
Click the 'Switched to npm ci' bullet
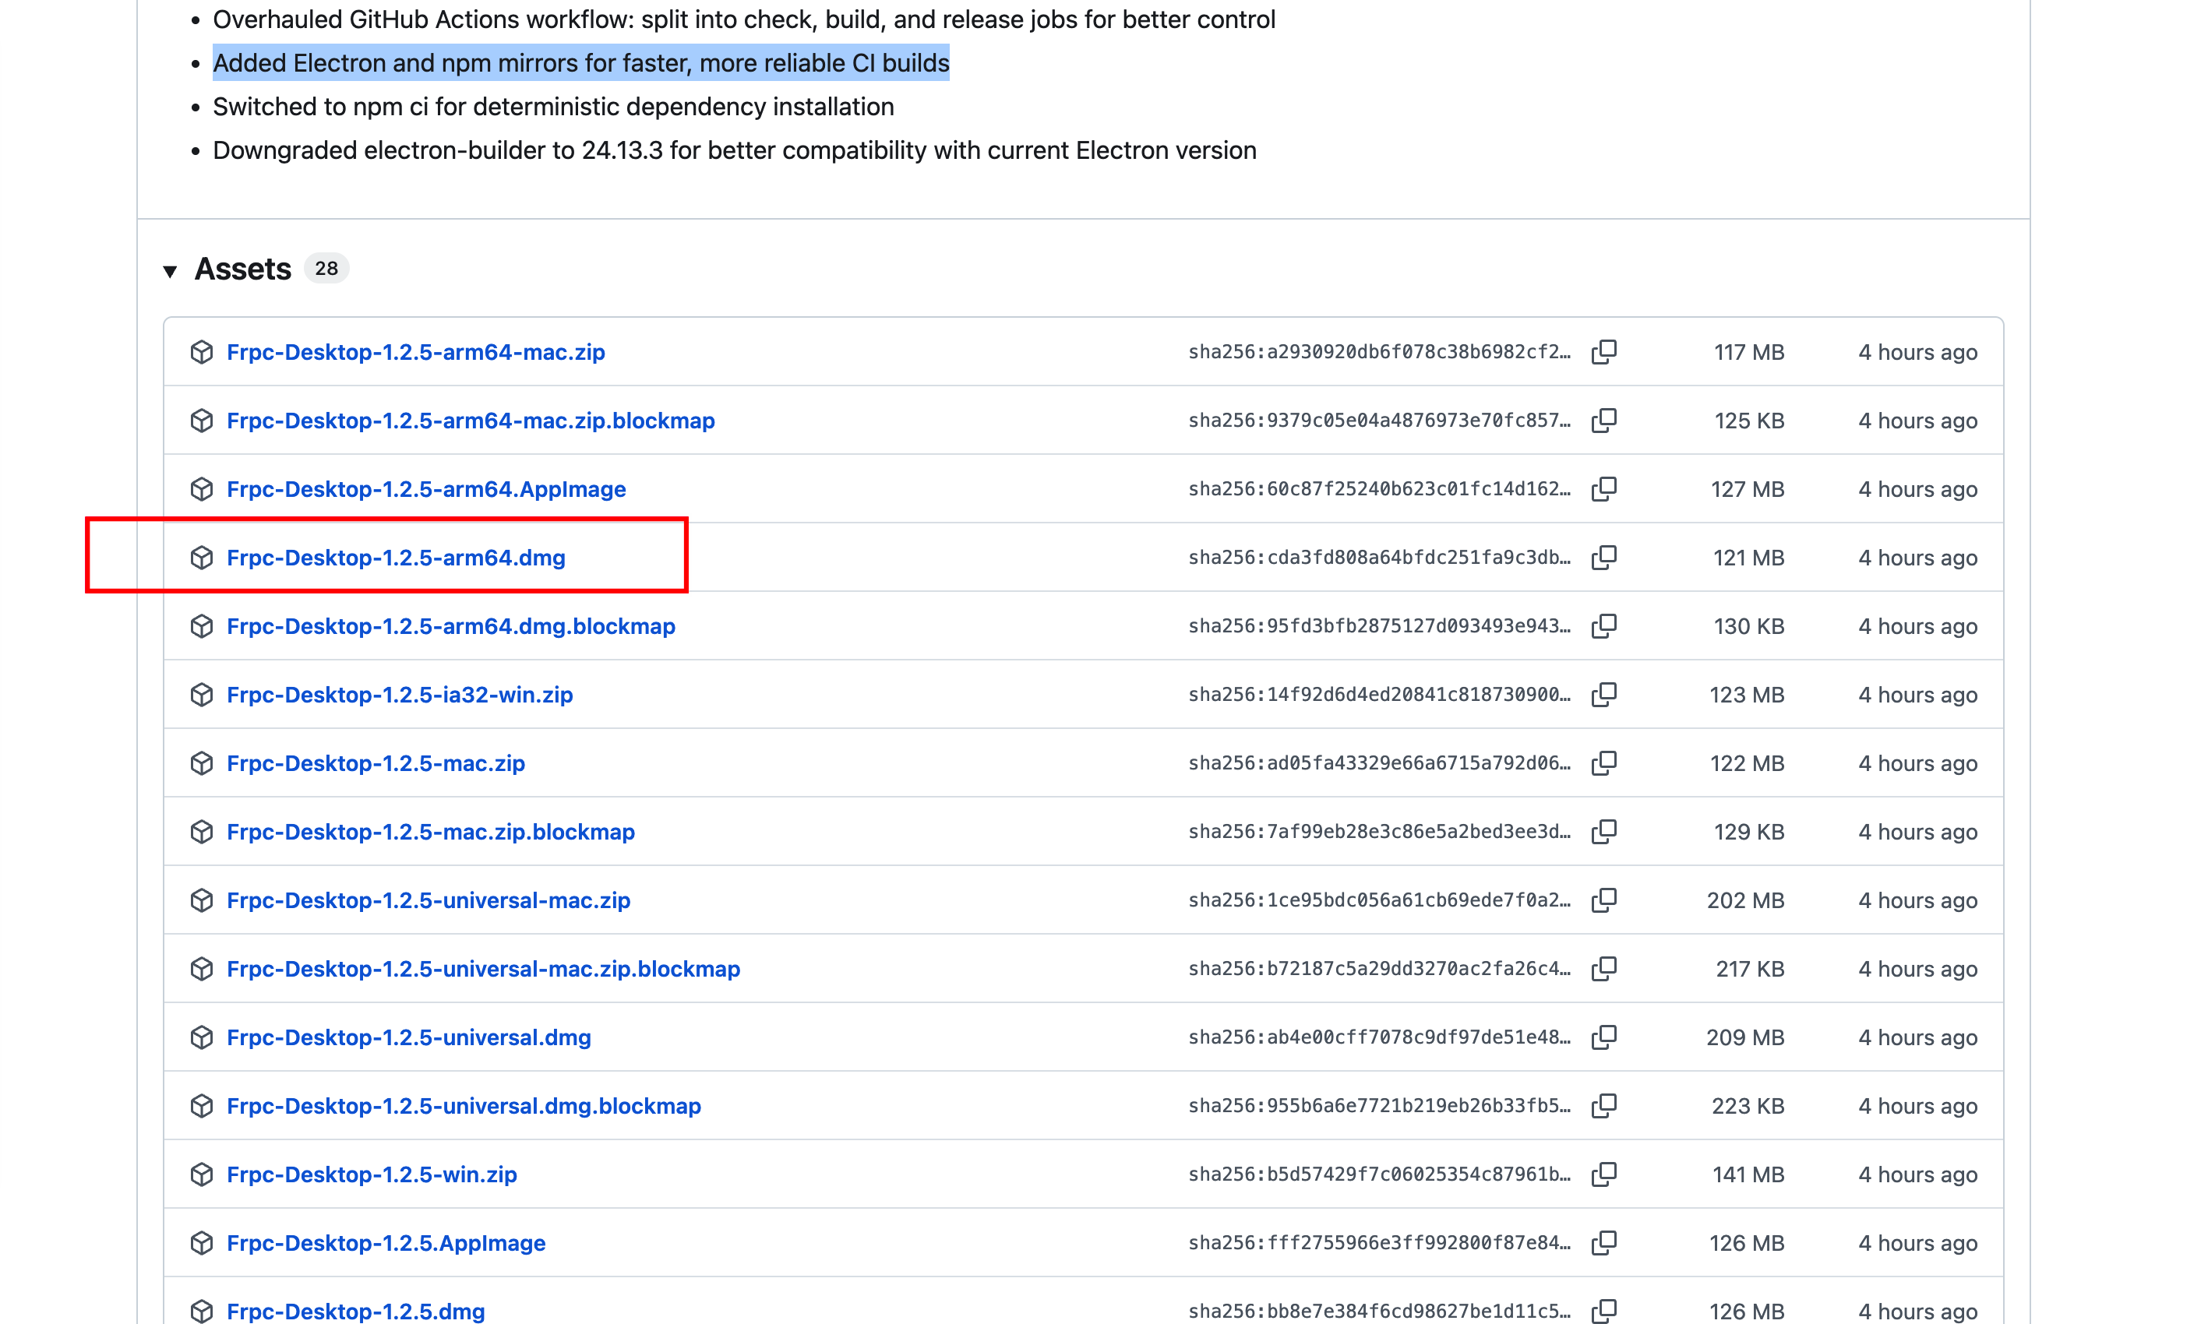pos(553,107)
